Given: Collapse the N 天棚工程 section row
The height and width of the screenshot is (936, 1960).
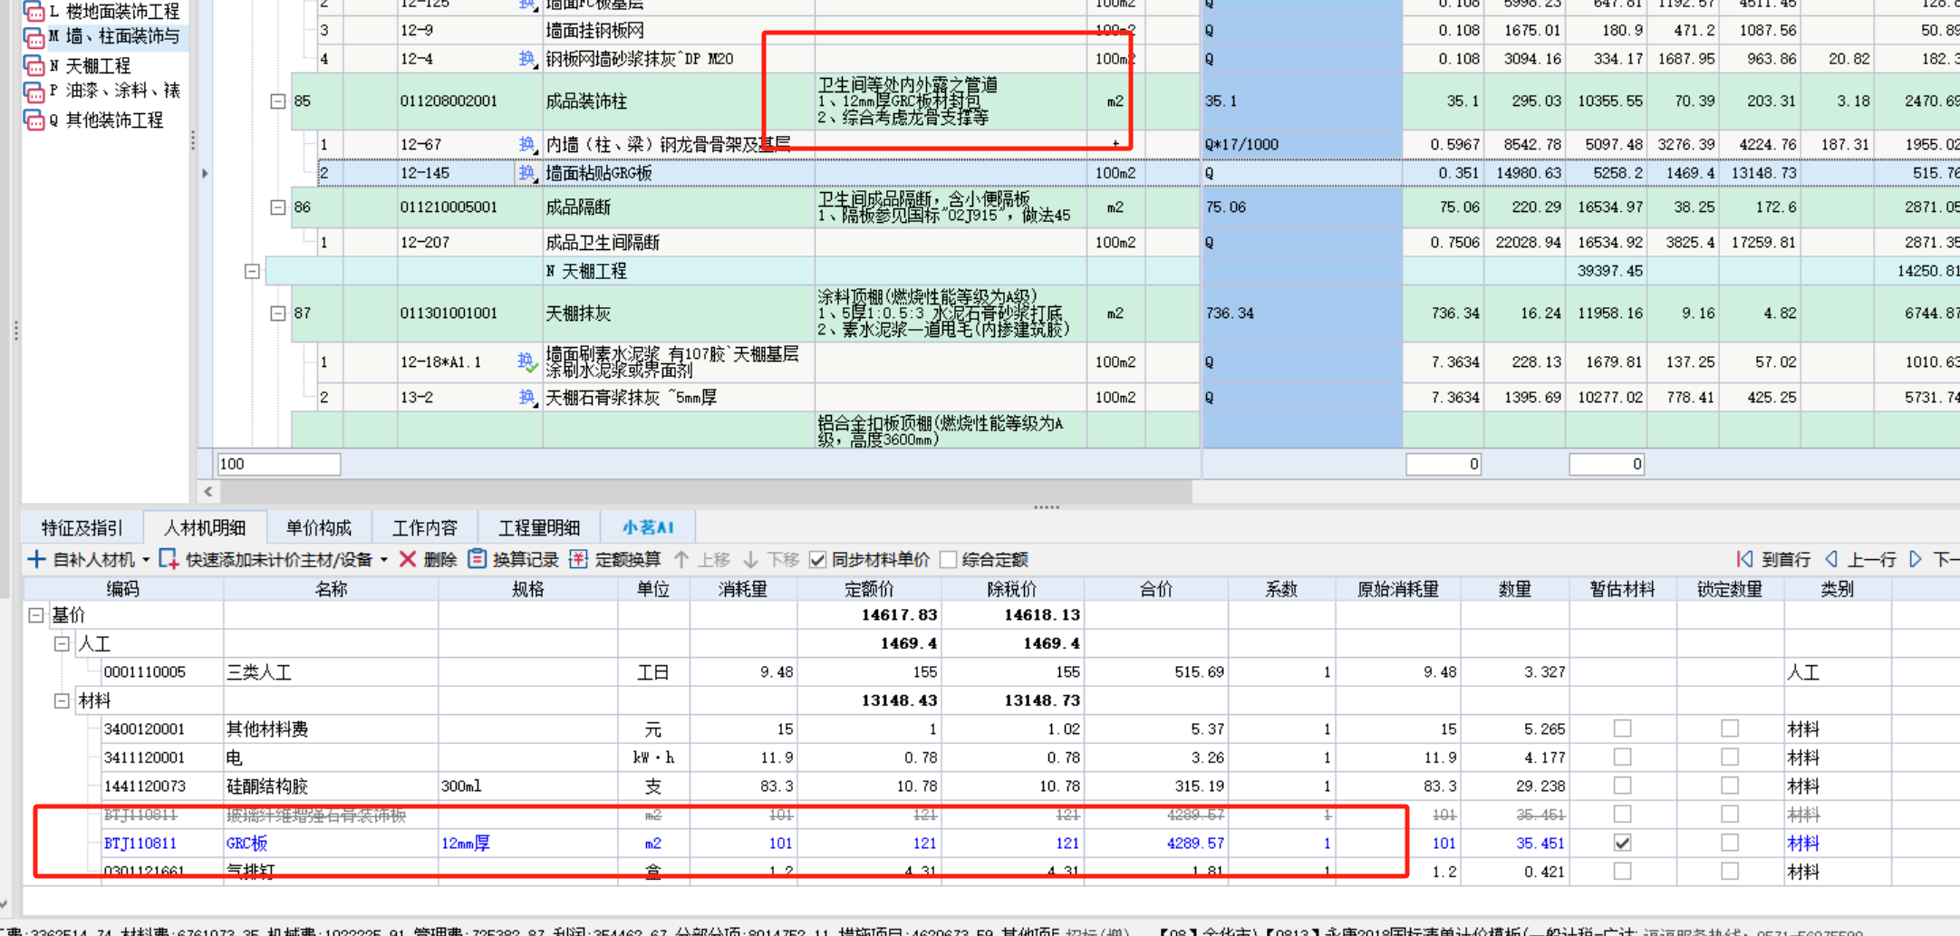Looking at the screenshot, I should tap(253, 271).
